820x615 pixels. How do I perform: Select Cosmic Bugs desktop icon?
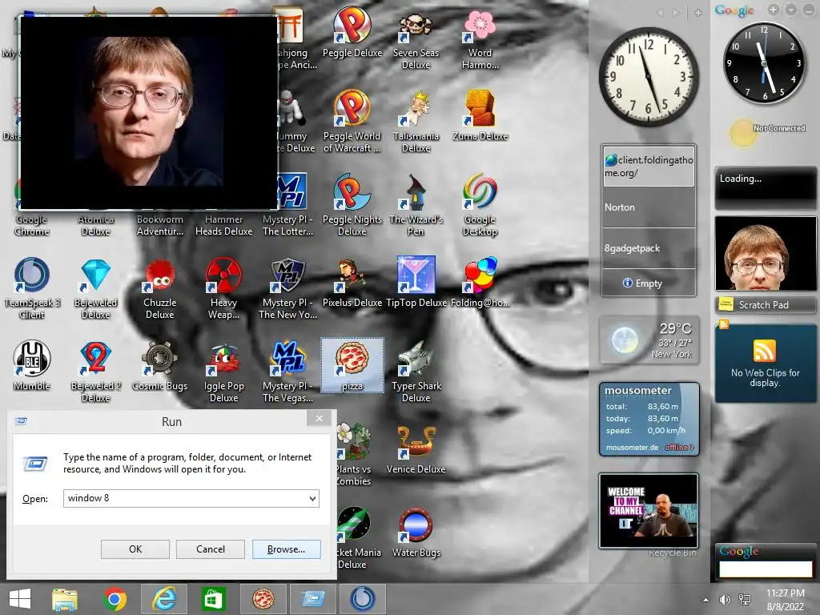(x=159, y=365)
